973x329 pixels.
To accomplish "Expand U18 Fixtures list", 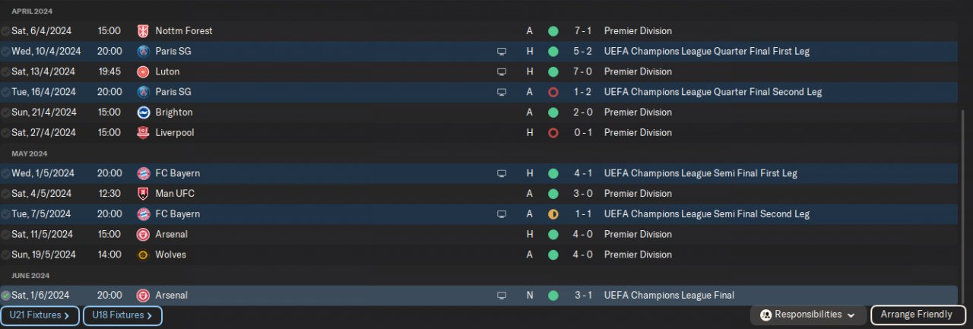I will [122, 315].
